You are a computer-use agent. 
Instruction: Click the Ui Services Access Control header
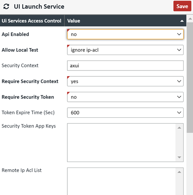pyautogui.click(x=31, y=21)
